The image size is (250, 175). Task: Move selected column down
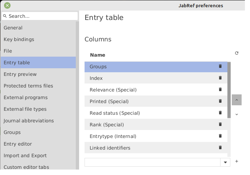point(237,114)
